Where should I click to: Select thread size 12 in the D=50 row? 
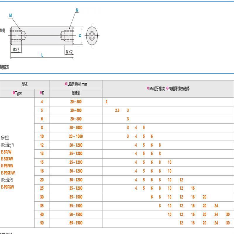(x=180, y=222)
